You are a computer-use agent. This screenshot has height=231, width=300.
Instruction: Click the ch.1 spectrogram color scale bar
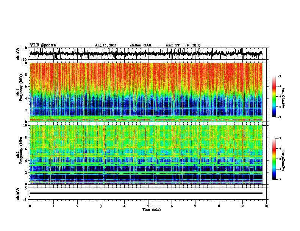tap(274, 97)
